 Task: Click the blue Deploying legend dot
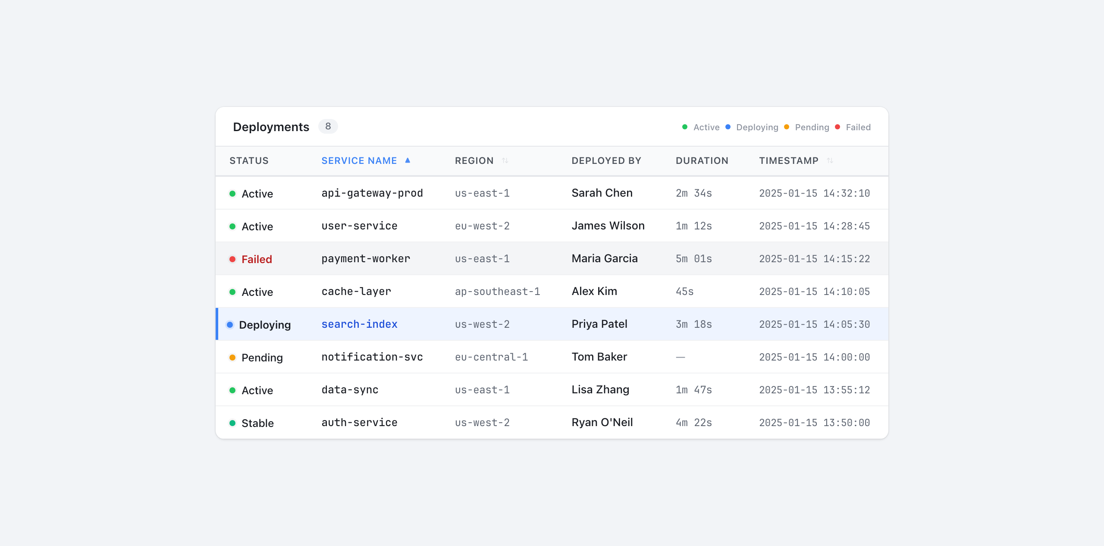[728, 127]
